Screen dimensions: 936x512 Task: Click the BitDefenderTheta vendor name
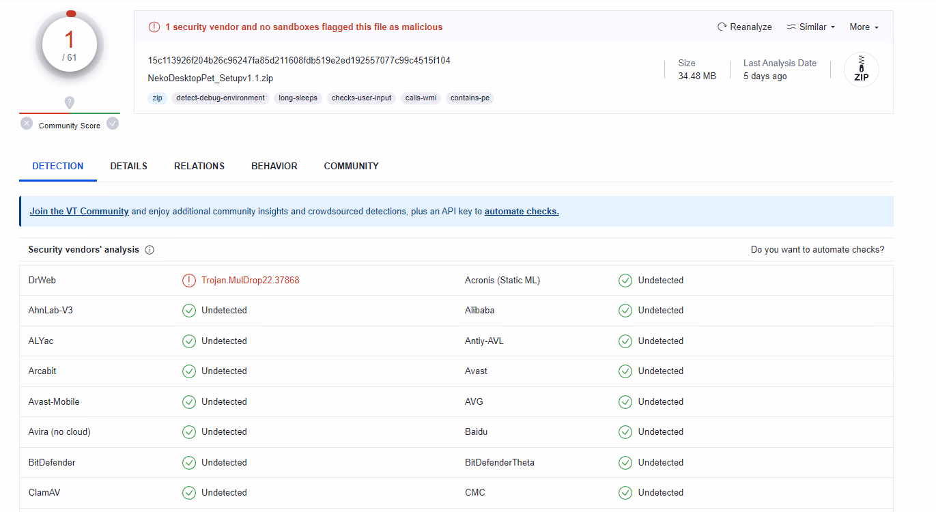point(500,463)
